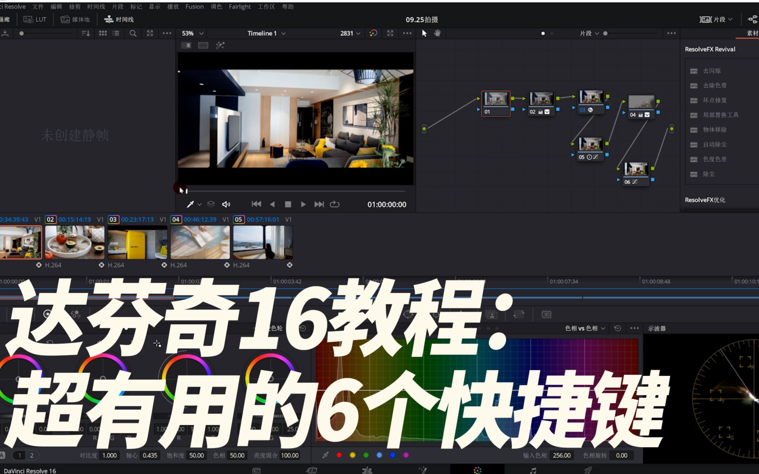Toggle the highlight magic wand icon
759x474 pixels.
pyautogui.click(x=220, y=45)
